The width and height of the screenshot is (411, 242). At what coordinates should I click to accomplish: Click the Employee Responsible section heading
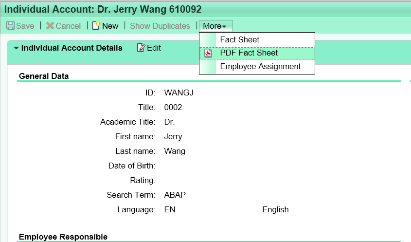63,237
